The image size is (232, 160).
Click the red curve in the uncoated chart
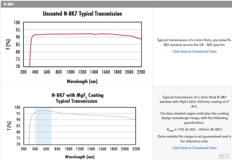70,34
